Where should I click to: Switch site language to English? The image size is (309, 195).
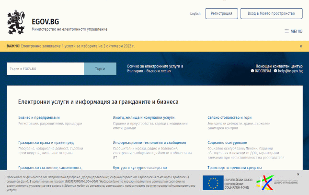[x=195, y=13]
